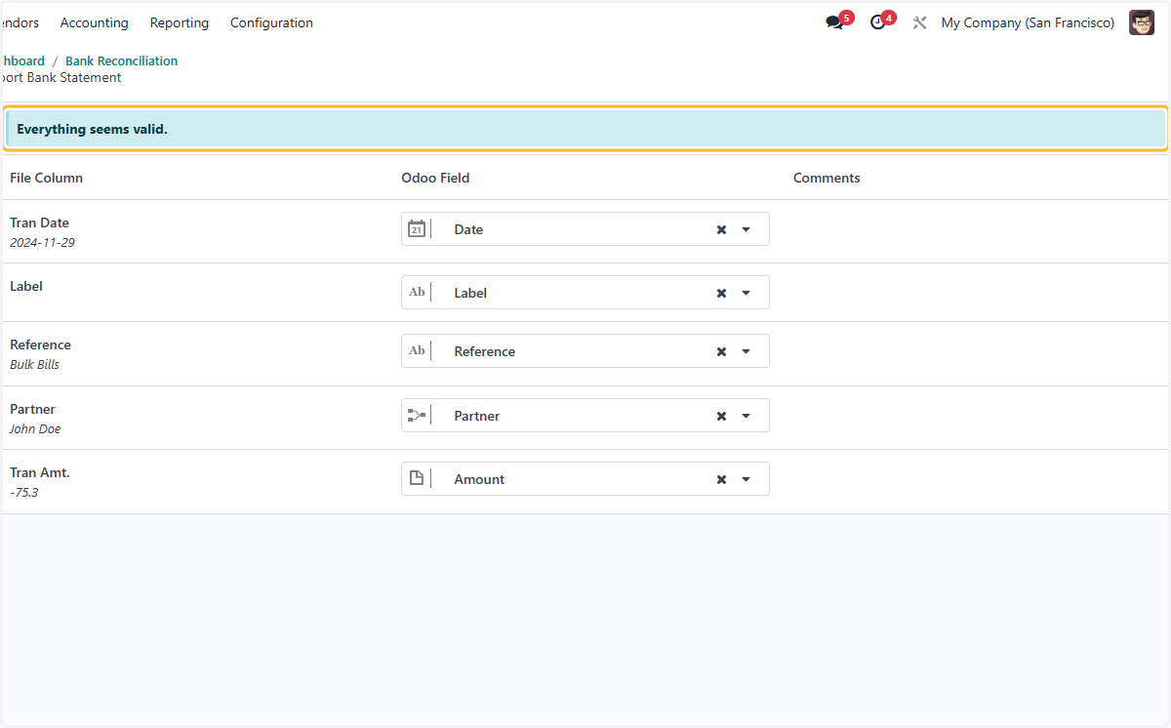
Task: Click the debug tools wrench icon
Action: [919, 22]
